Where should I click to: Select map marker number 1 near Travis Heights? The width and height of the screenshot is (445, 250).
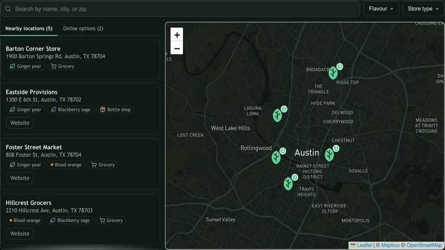click(288, 183)
